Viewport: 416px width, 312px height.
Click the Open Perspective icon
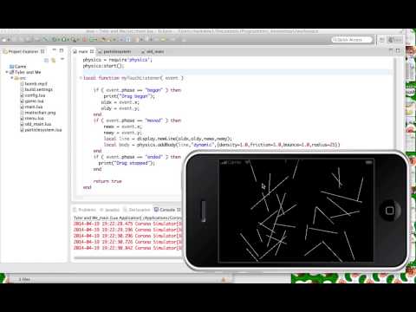[382, 40]
